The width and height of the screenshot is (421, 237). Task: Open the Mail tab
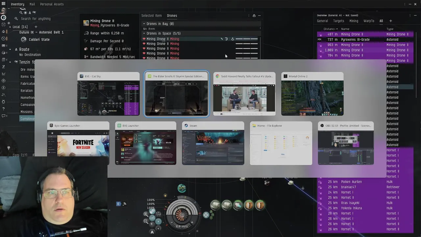(x=32, y=4)
